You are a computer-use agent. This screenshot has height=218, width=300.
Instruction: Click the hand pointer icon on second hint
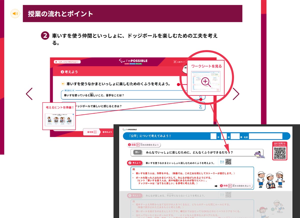(200, 107)
